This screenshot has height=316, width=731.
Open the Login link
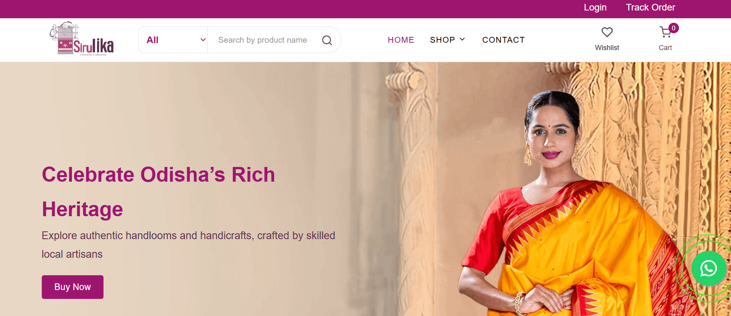[x=595, y=8]
